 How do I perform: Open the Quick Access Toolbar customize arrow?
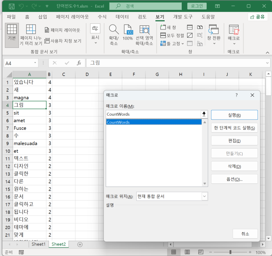[47, 7]
